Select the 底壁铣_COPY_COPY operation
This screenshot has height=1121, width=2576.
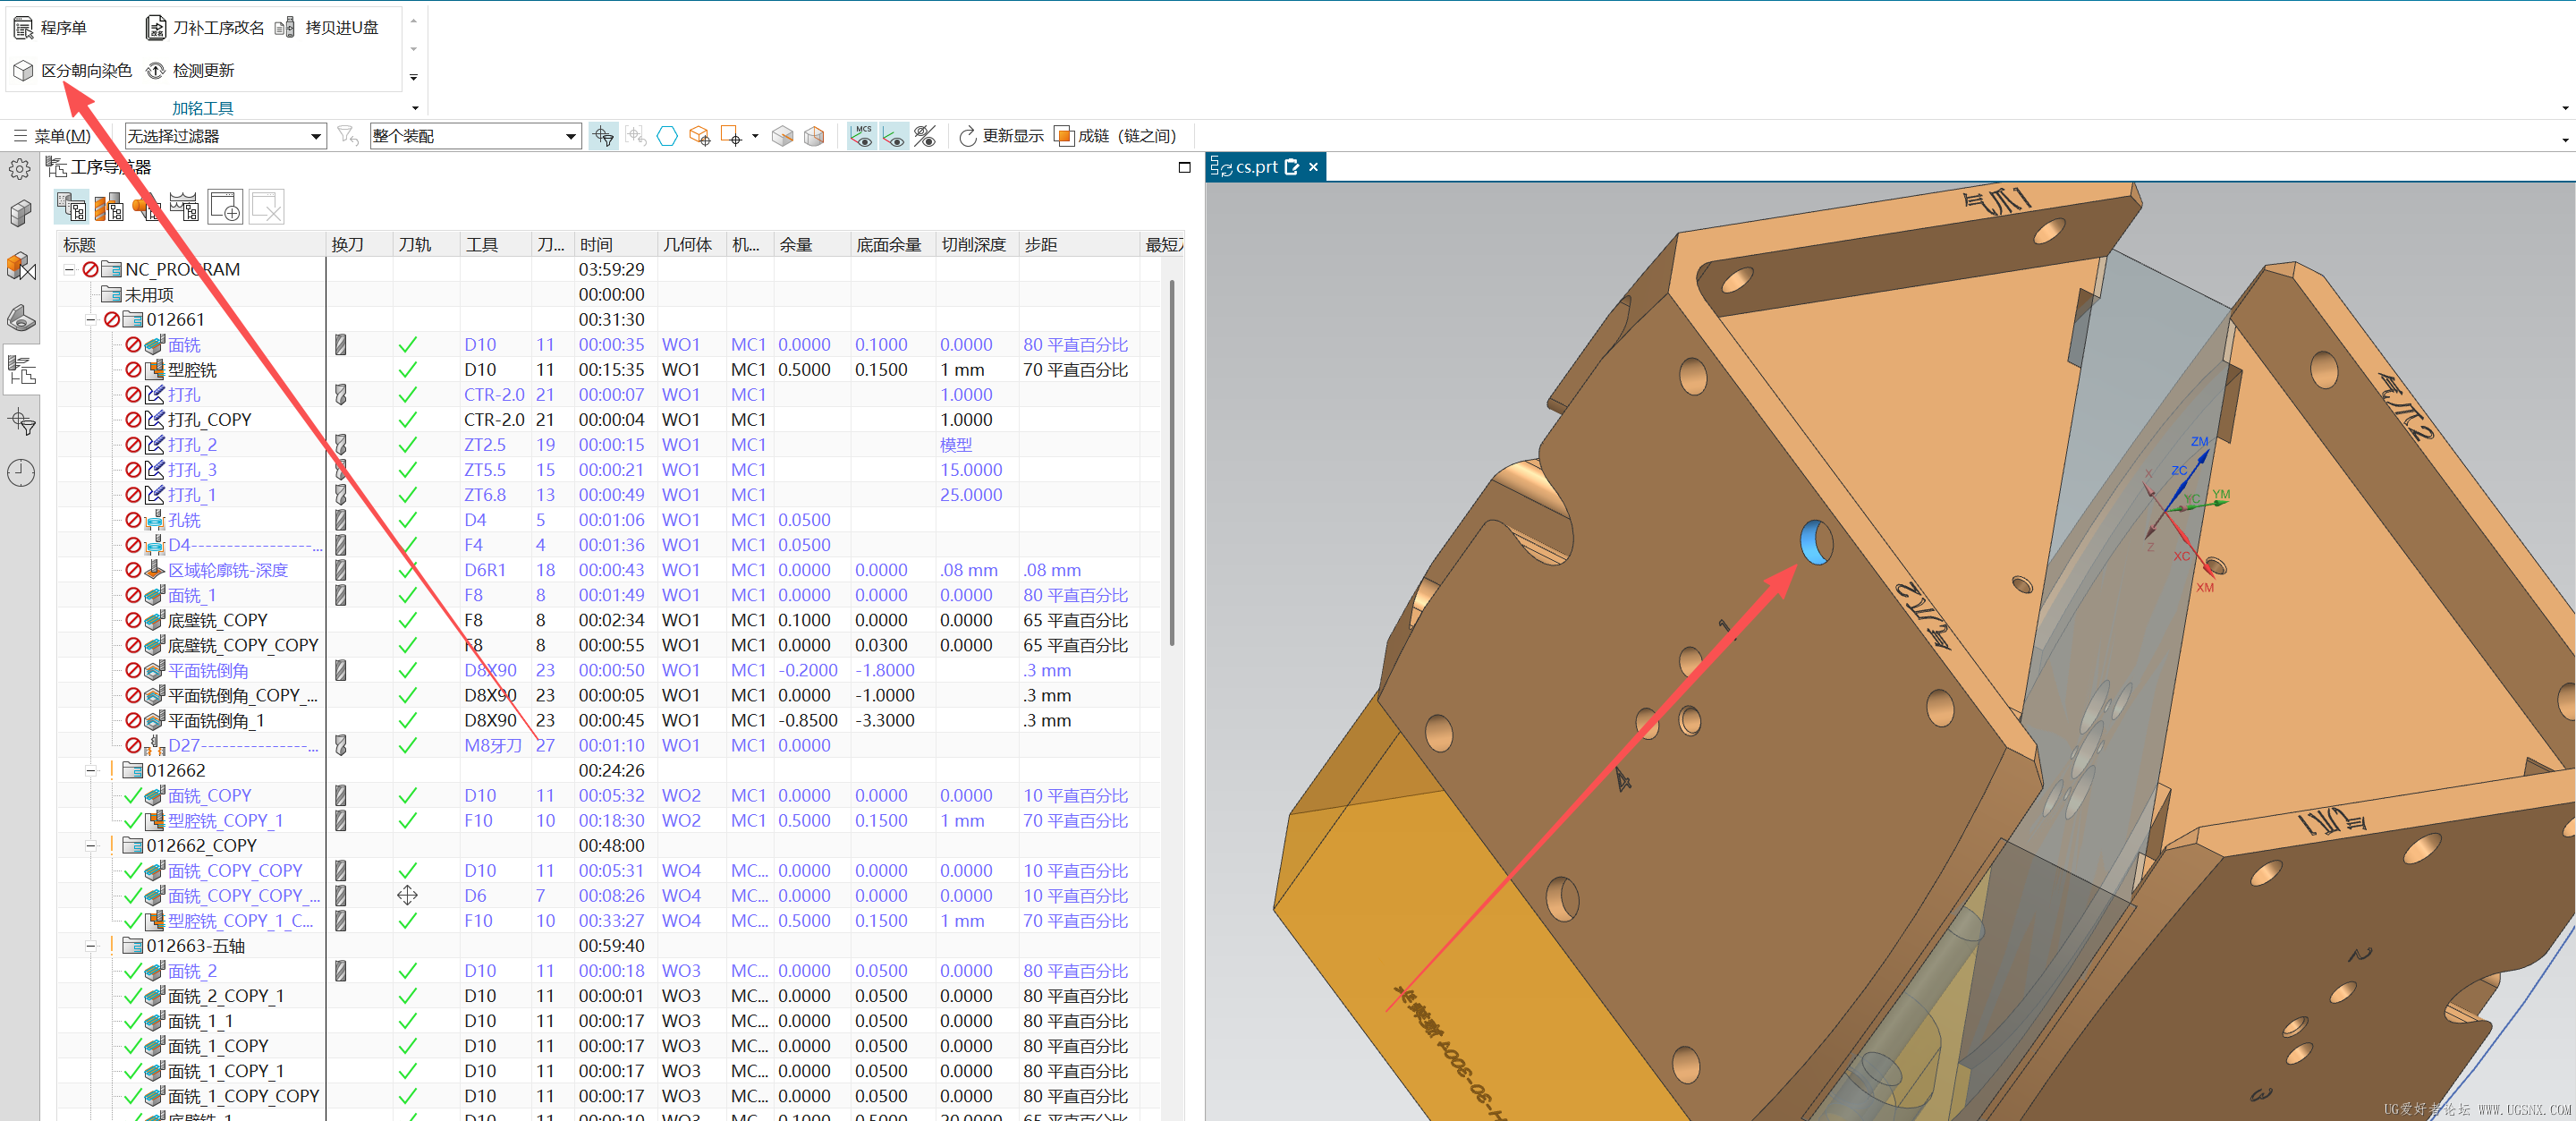pos(243,645)
